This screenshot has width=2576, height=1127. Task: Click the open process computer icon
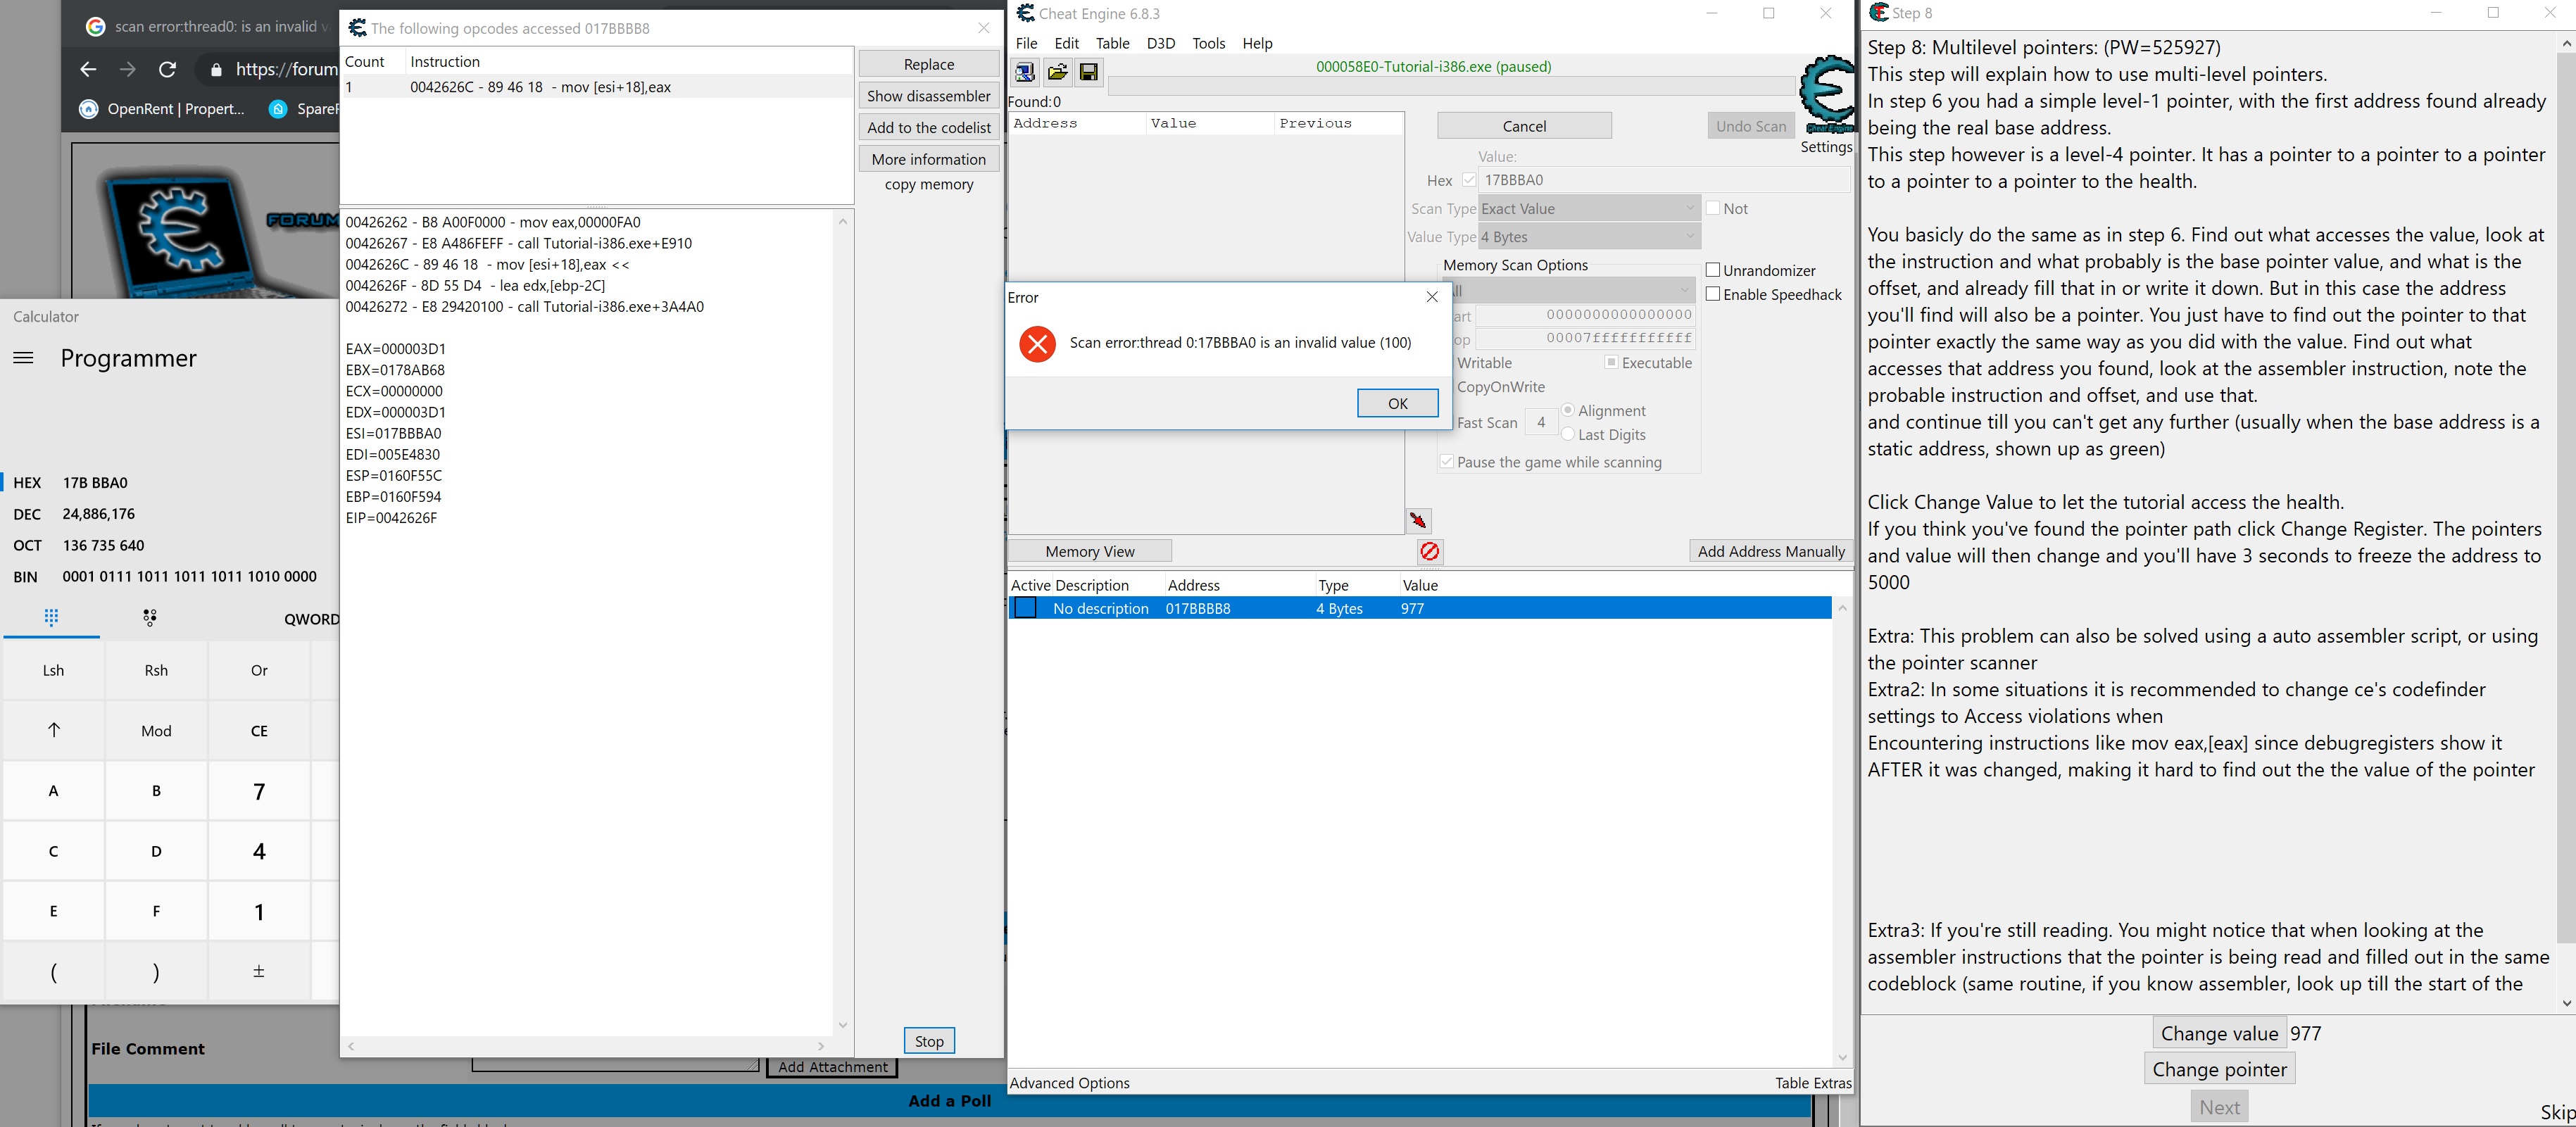click(x=1025, y=72)
